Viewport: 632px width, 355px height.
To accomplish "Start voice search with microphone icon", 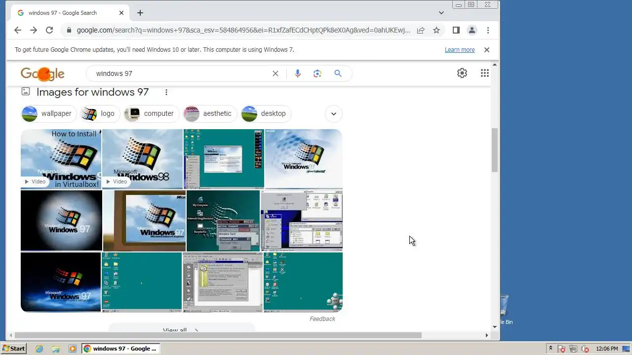I will click(297, 73).
